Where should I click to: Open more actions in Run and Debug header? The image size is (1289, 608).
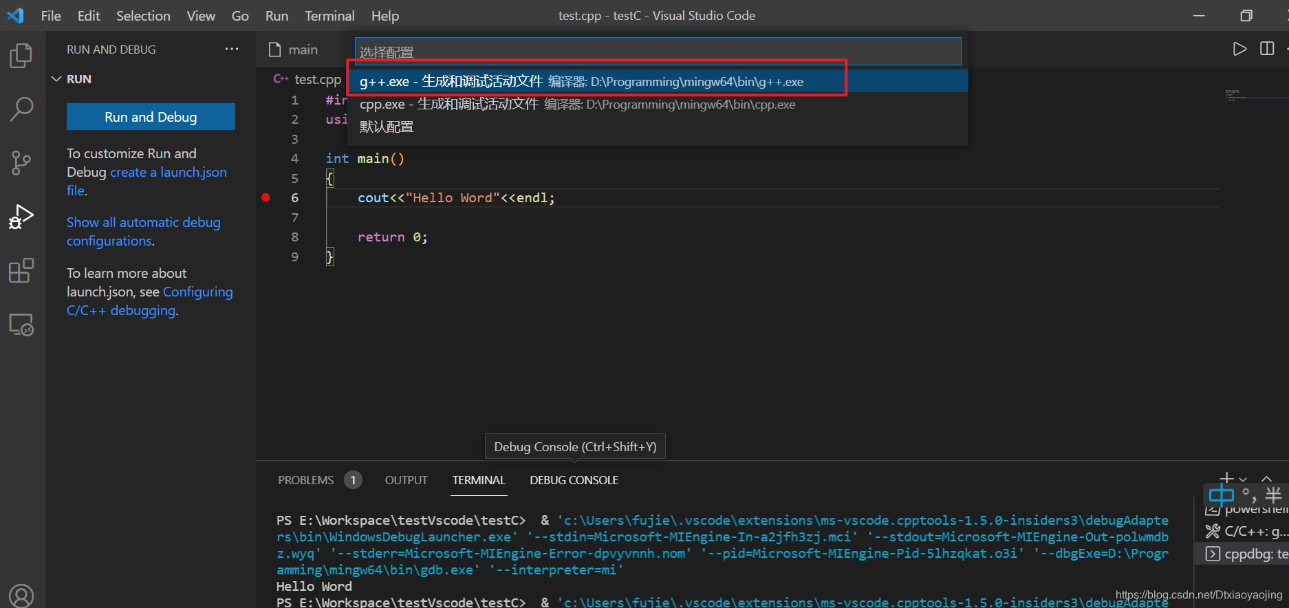[232, 49]
